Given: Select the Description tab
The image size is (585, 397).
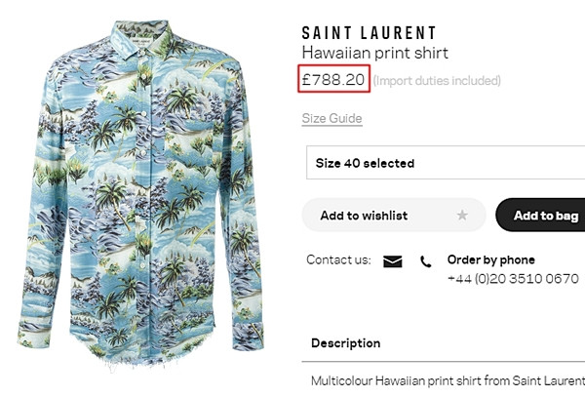Looking at the screenshot, I should [345, 343].
